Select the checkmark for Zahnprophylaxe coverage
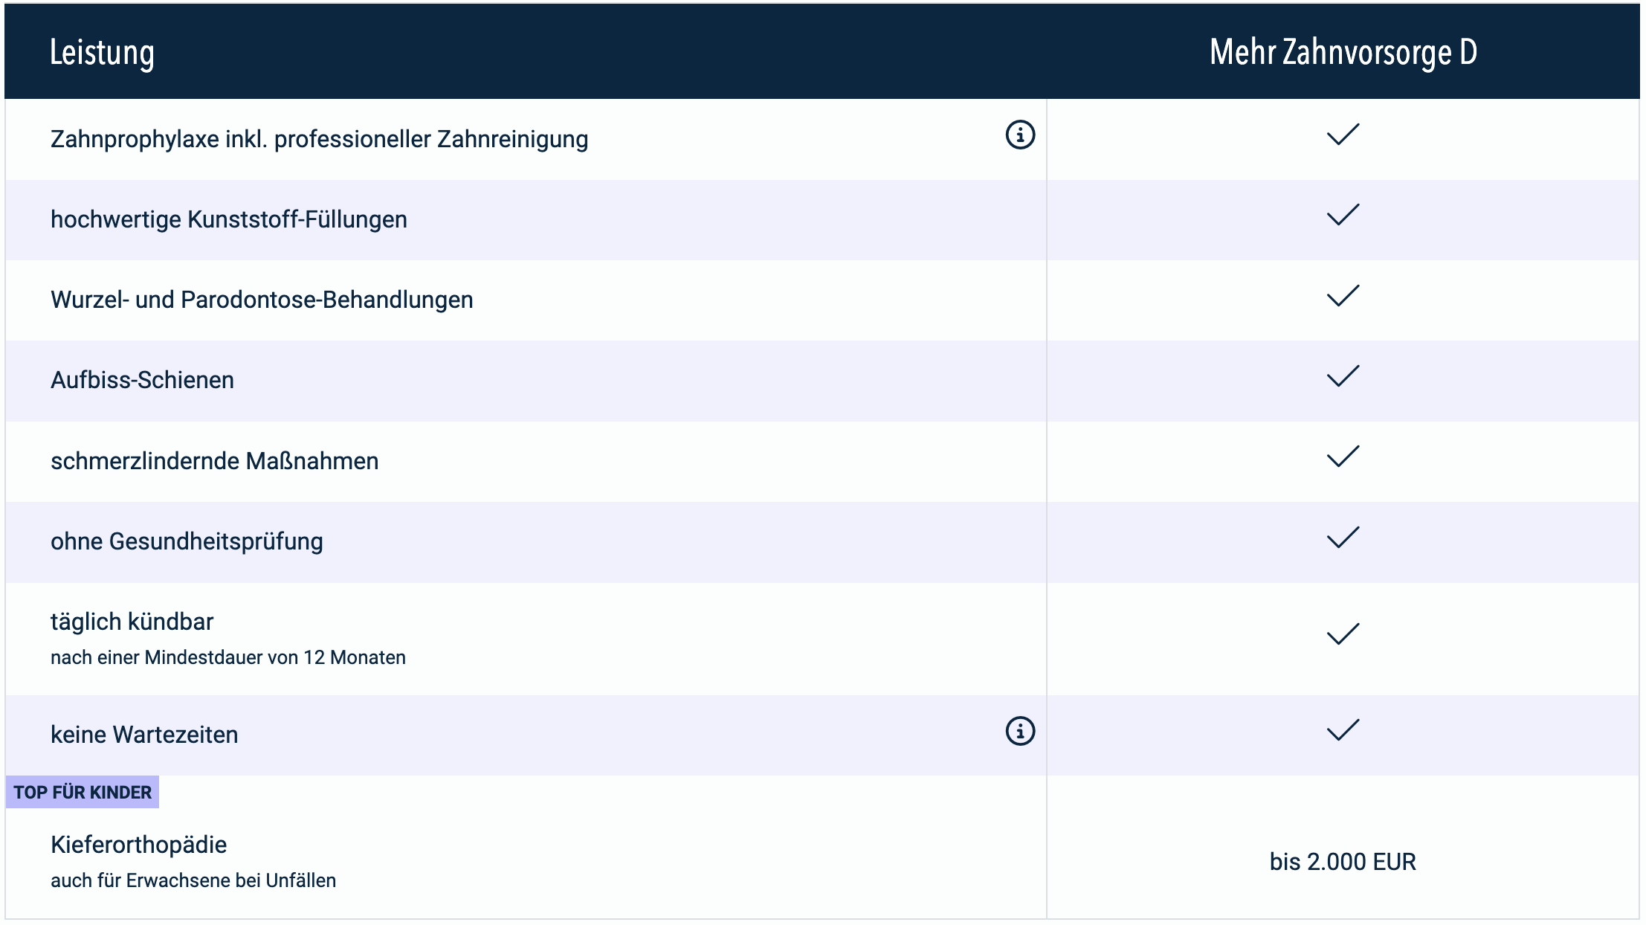 (1343, 135)
